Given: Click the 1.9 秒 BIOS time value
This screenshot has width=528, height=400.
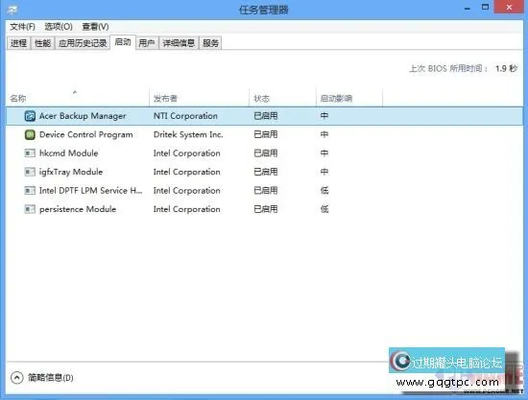Looking at the screenshot, I should click(x=506, y=69).
